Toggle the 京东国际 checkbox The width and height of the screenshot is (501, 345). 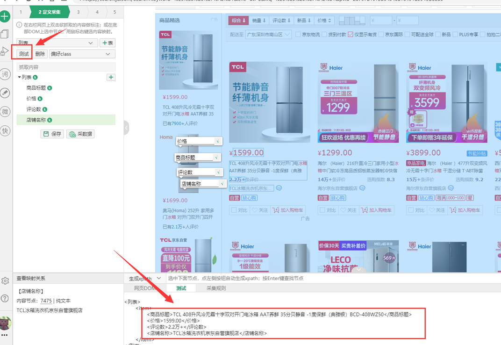tap(381, 35)
